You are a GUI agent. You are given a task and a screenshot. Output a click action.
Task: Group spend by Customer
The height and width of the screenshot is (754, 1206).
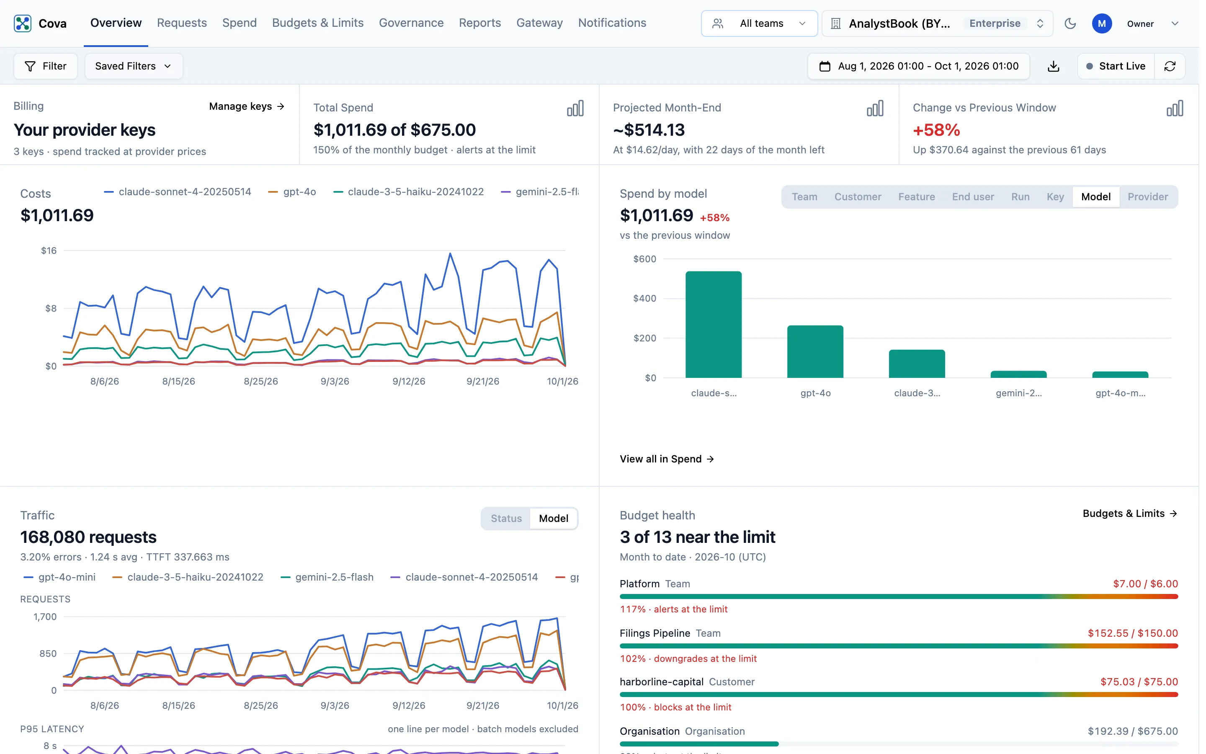[x=858, y=197]
